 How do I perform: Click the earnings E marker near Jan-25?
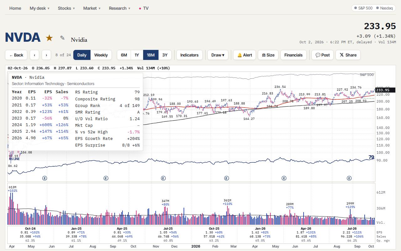point(106,178)
